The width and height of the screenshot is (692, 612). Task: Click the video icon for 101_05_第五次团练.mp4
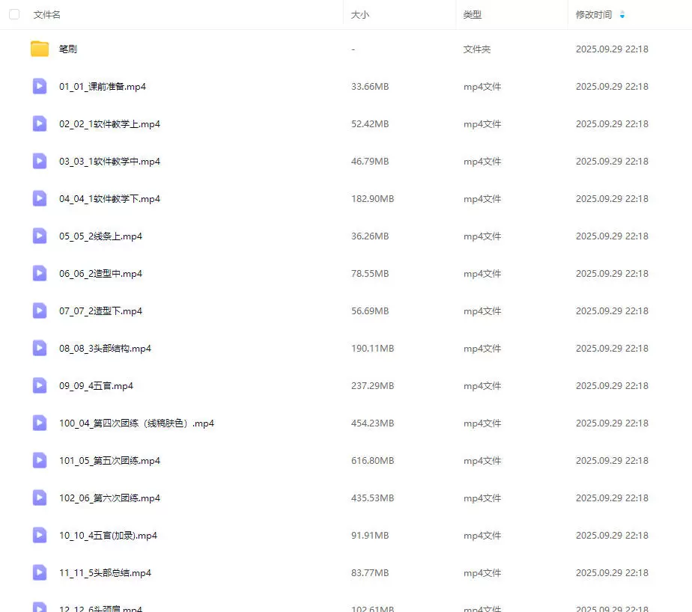click(40, 461)
